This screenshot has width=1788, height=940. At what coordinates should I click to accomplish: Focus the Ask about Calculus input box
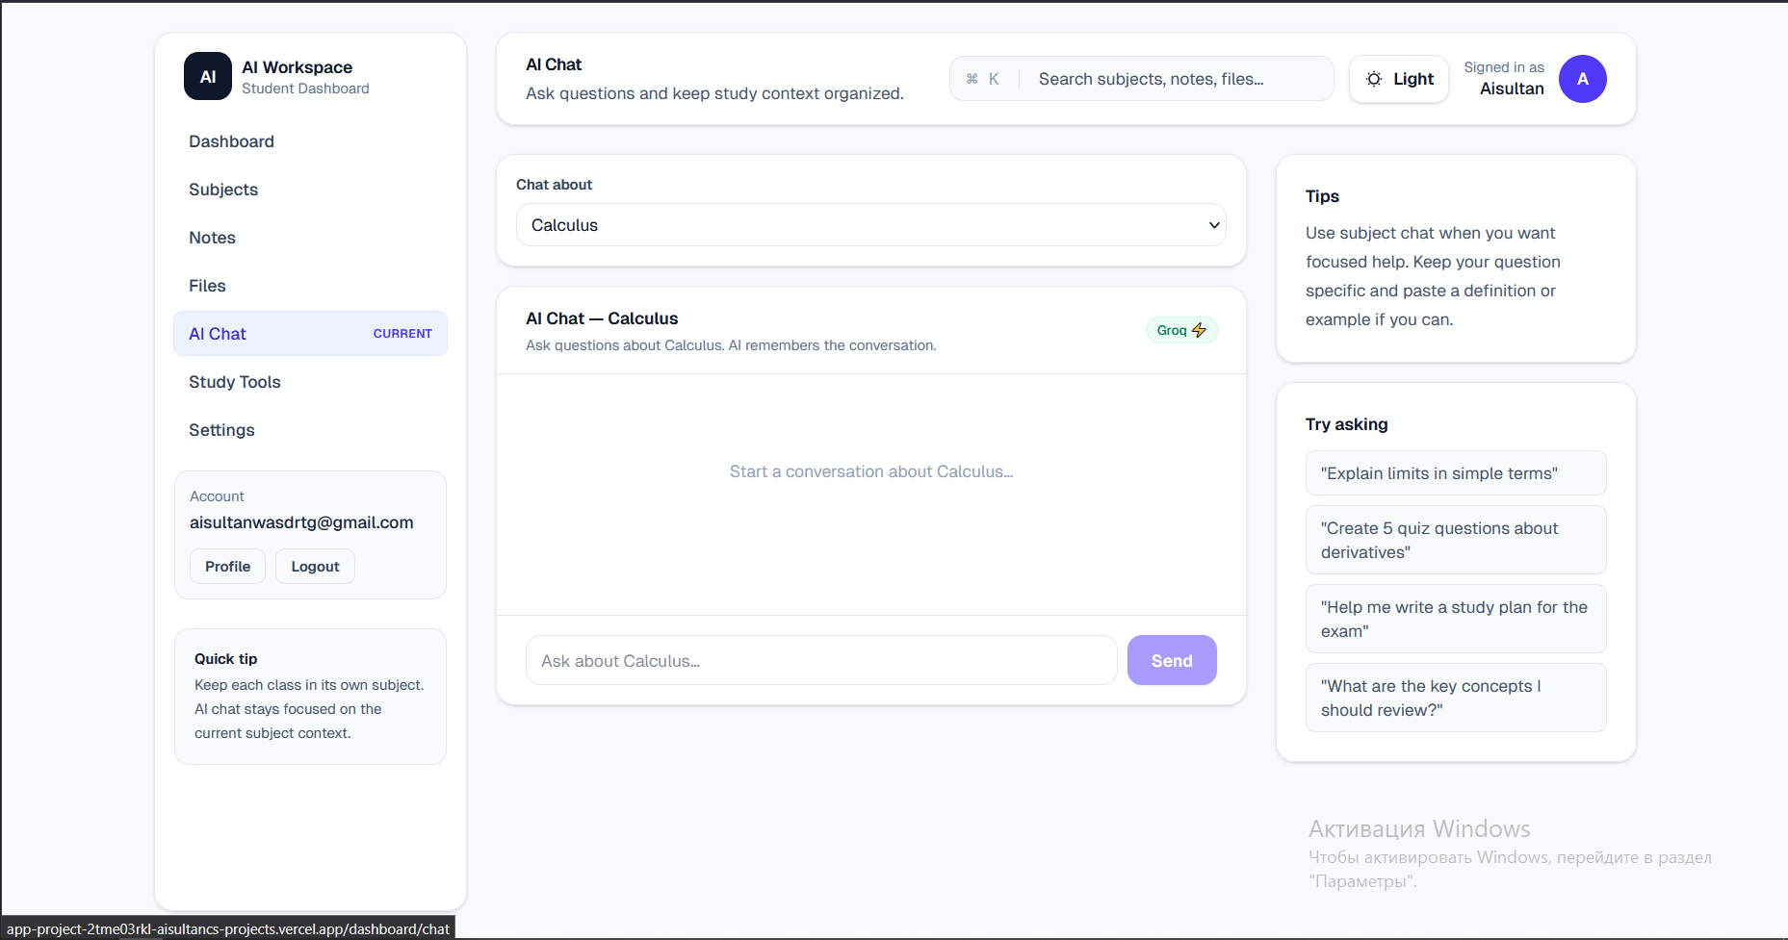click(x=820, y=660)
